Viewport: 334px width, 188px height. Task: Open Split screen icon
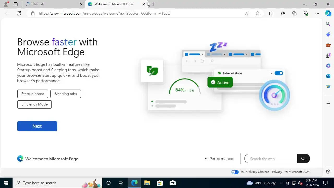[x=271, y=13]
